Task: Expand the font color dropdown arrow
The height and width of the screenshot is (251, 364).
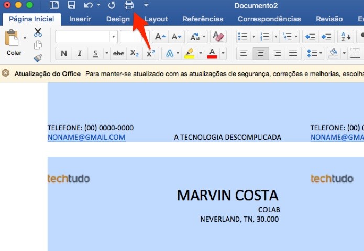Action: click(224, 53)
